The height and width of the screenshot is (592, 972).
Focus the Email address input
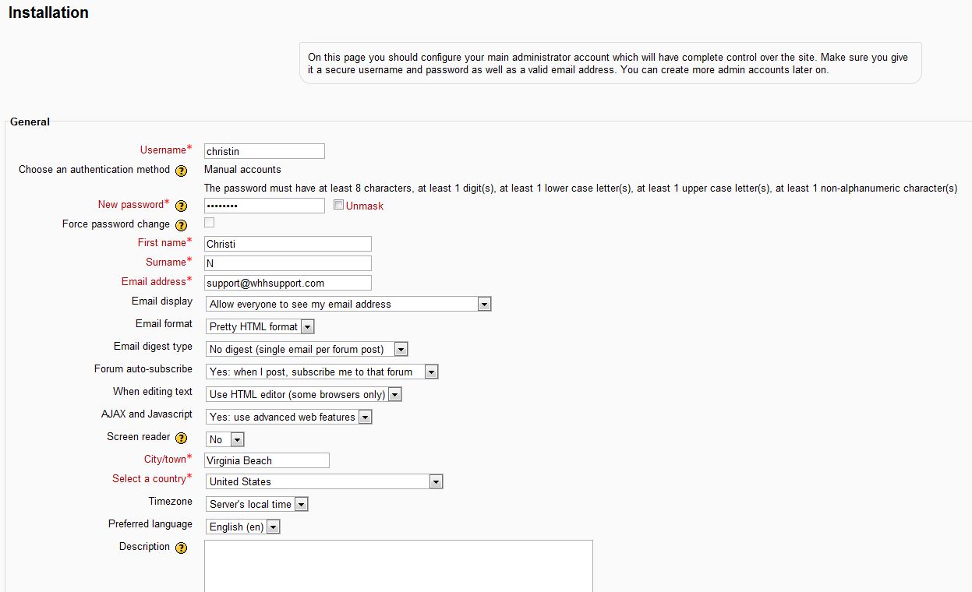coord(288,283)
